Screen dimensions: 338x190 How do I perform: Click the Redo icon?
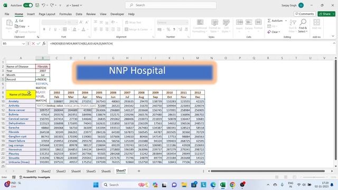point(52,5)
